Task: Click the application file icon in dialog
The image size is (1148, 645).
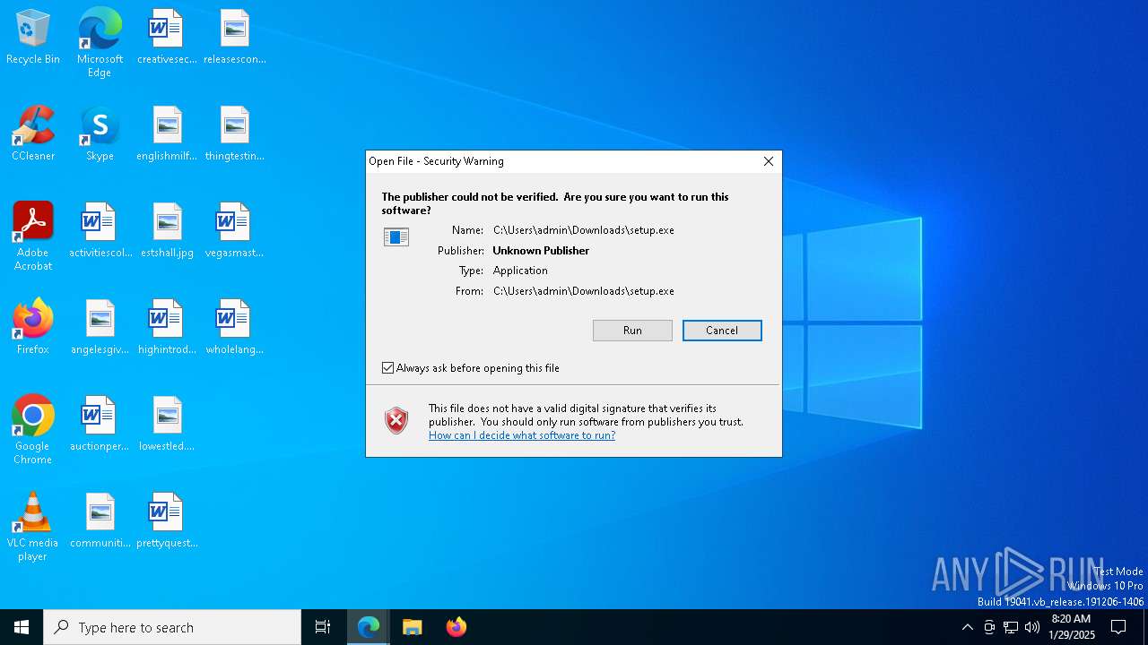Action: pos(396,236)
